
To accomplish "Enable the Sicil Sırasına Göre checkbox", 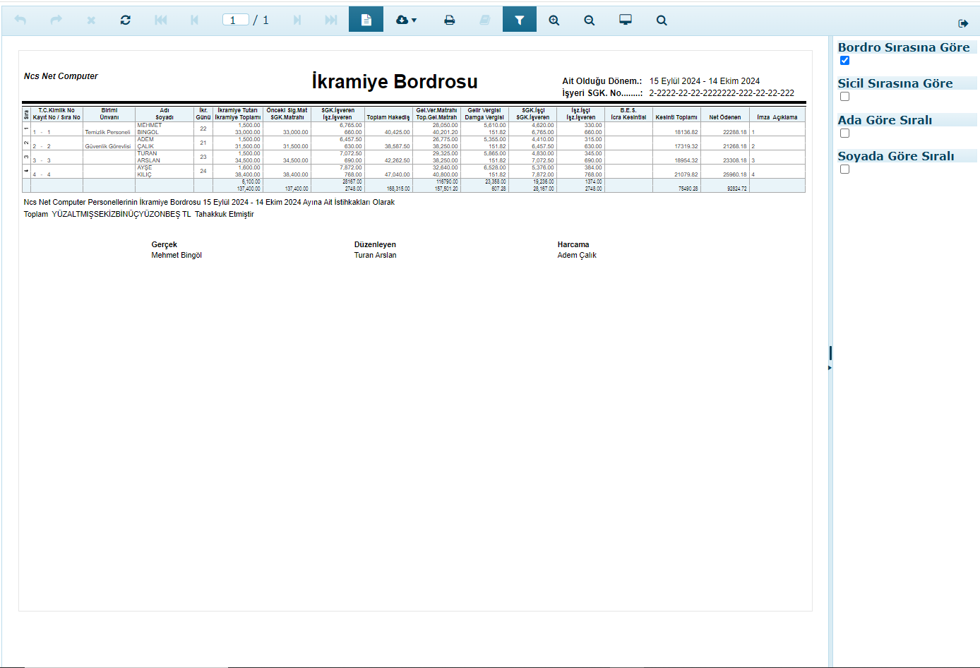I will coord(844,97).
